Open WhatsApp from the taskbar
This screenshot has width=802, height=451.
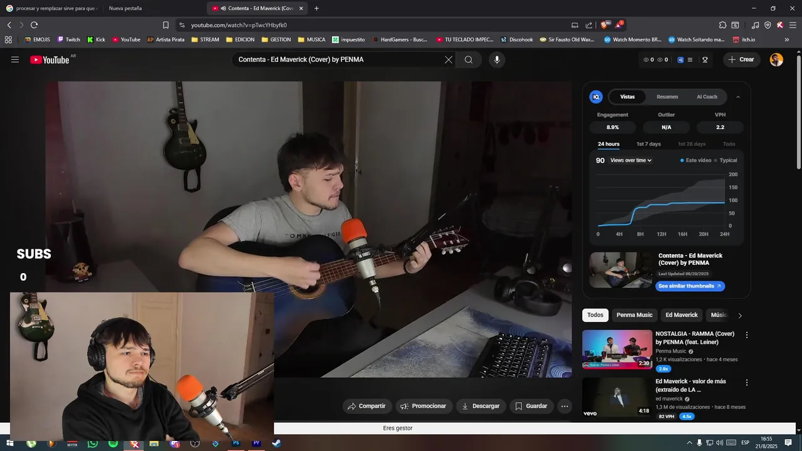click(93, 443)
